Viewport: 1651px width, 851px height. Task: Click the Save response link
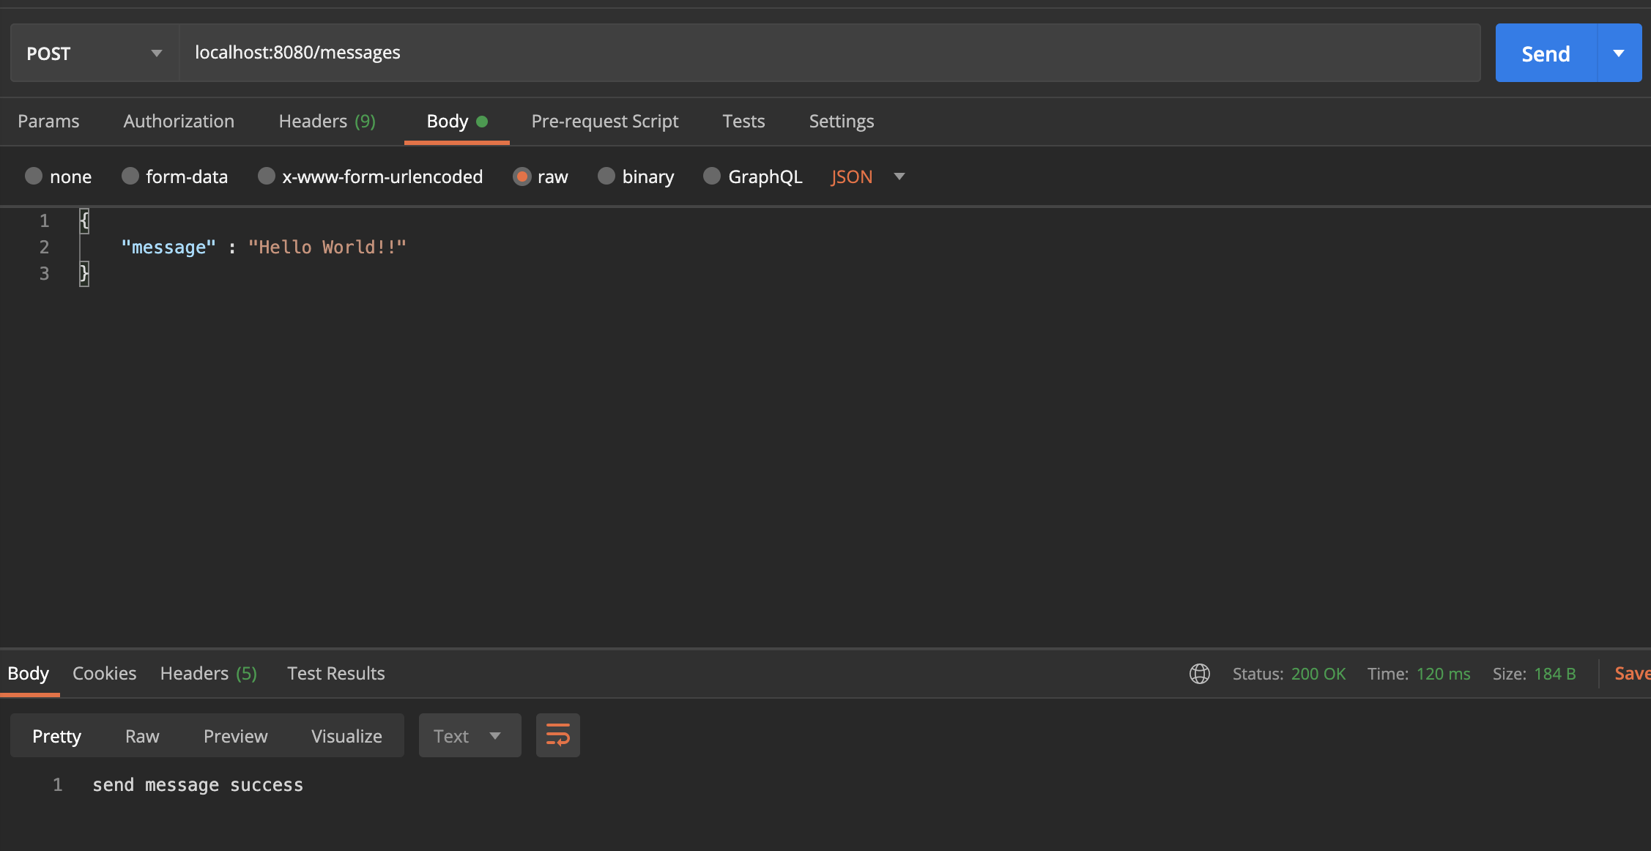[x=1632, y=674]
